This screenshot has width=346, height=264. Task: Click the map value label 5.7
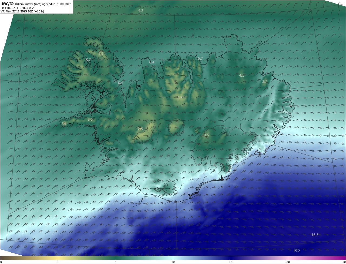[88, 60]
